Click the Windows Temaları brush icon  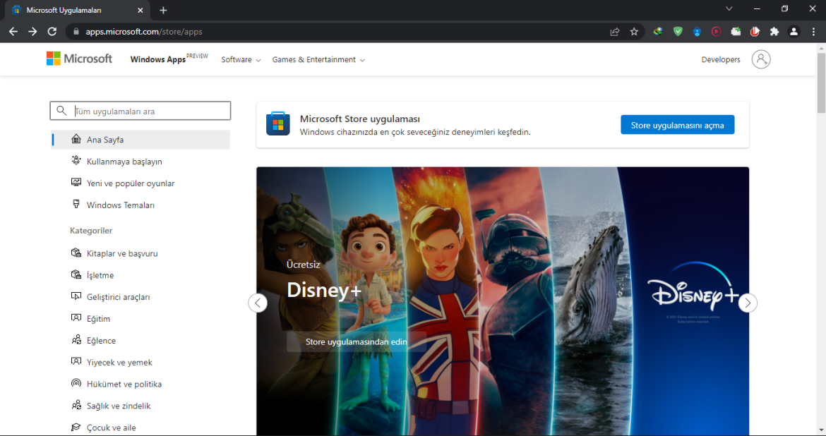click(x=76, y=205)
